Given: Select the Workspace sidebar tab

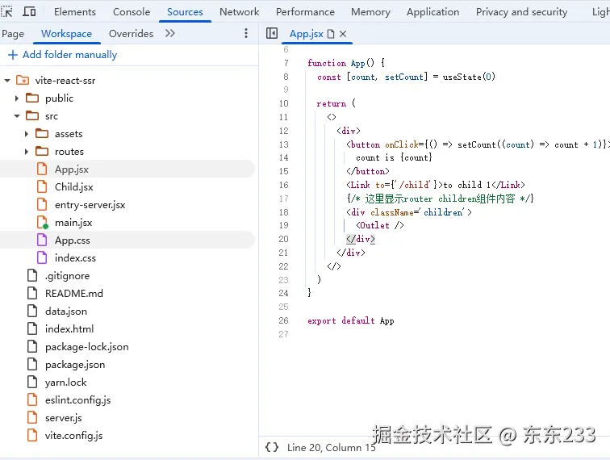Looking at the screenshot, I should coord(66,34).
